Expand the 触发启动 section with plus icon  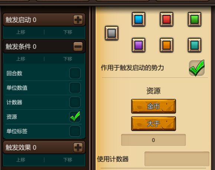78,20
